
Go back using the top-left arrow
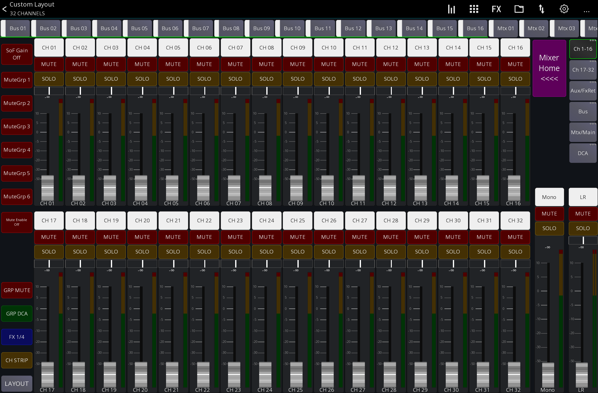pos(5,9)
